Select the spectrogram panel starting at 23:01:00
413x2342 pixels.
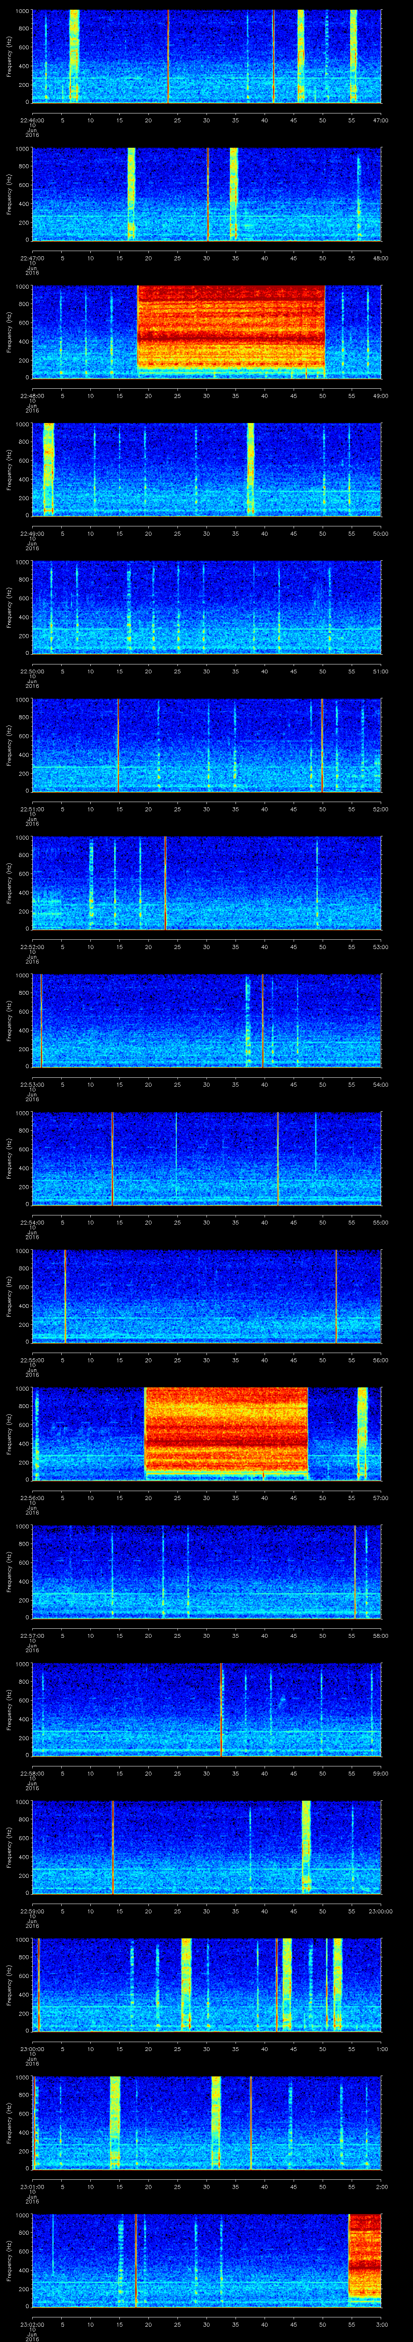pos(207,2122)
